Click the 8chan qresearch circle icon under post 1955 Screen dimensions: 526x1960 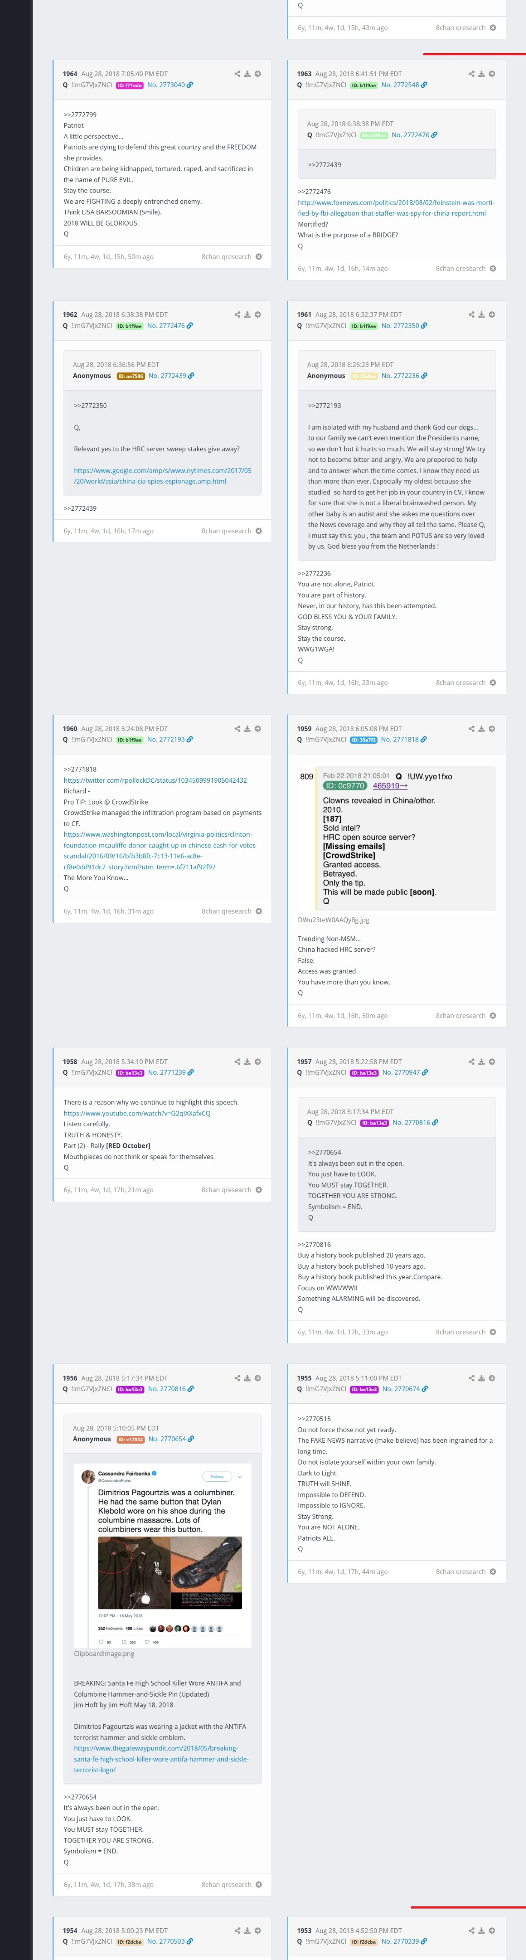(x=493, y=1571)
